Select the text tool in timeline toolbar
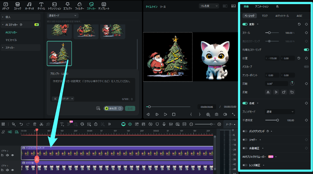 62,124
